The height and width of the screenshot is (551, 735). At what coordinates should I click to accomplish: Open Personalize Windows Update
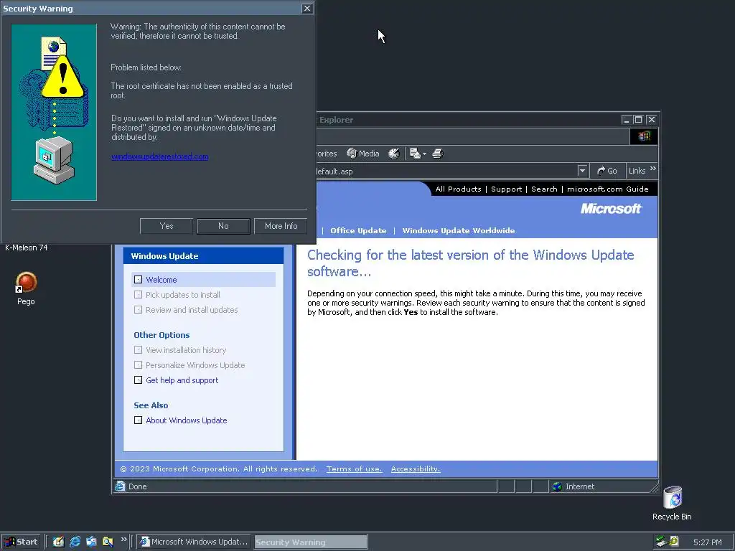point(195,365)
